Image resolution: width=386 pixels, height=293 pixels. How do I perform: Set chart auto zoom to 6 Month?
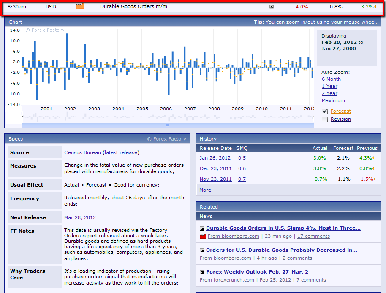331,79
